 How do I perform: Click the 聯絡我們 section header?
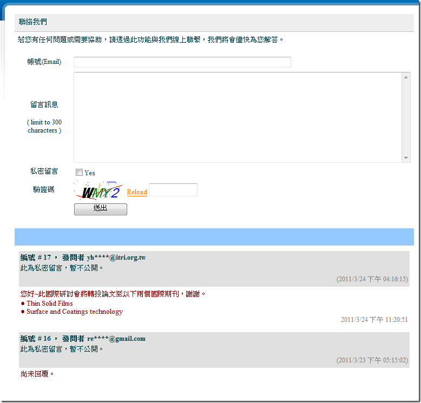32,22
